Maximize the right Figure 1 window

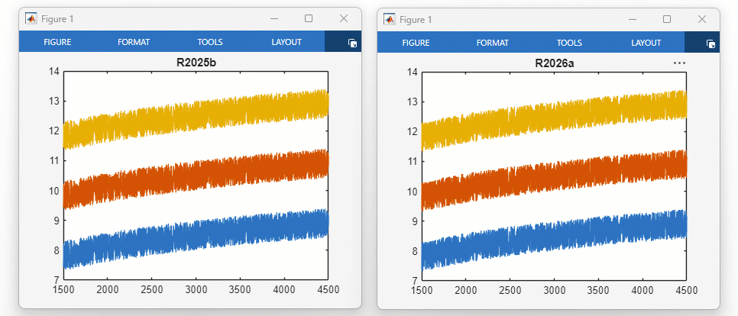click(667, 18)
